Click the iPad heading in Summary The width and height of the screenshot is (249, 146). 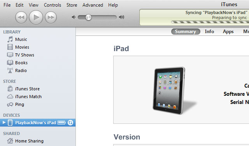[x=121, y=48]
